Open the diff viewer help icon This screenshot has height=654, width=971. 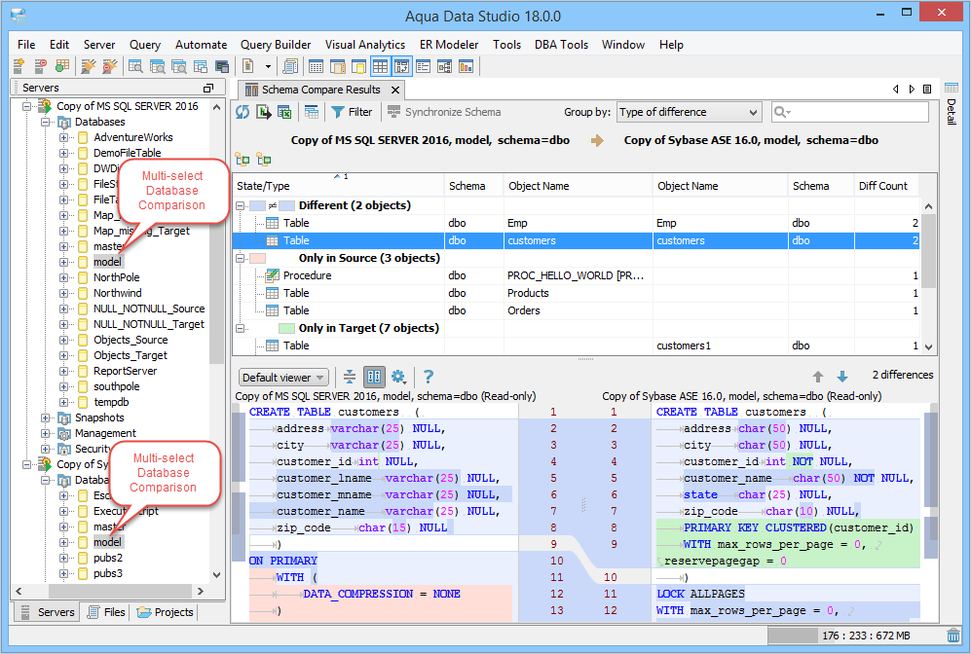tap(428, 377)
